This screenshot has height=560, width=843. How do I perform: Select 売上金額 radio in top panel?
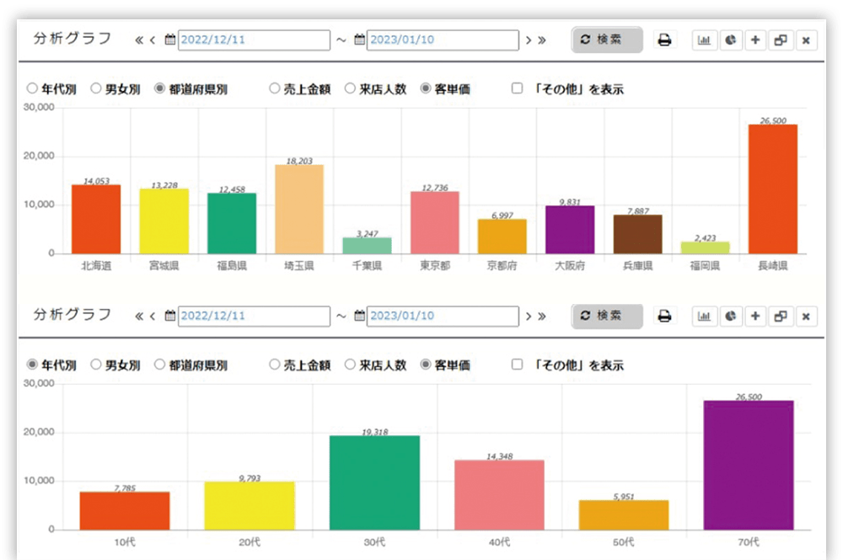[x=275, y=88]
